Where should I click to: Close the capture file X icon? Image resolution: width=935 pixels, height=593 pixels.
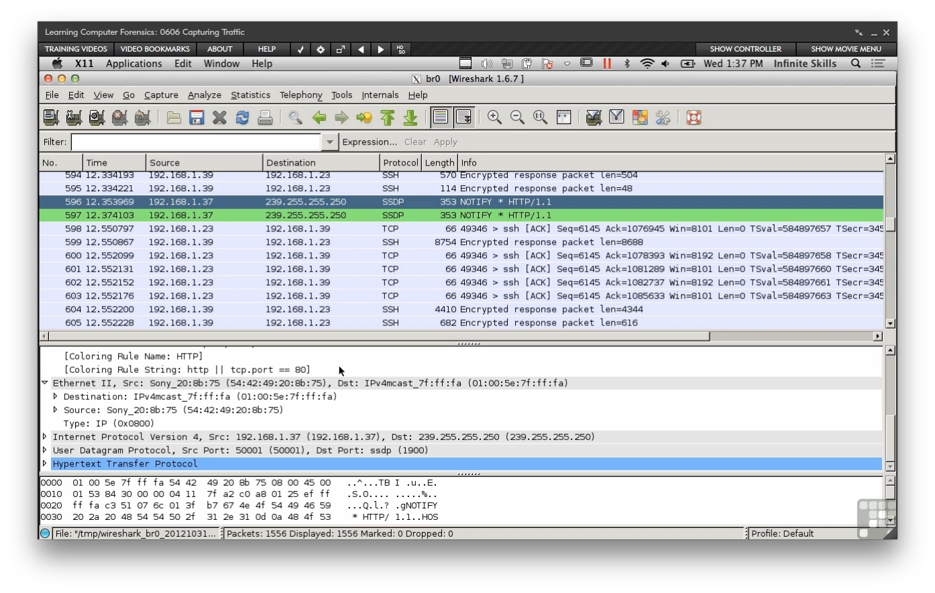pyautogui.click(x=219, y=117)
